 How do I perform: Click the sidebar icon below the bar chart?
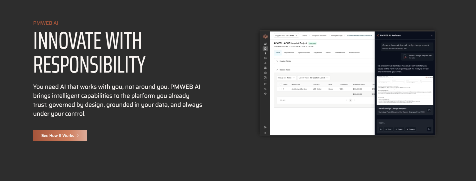(x=265, y=68)
